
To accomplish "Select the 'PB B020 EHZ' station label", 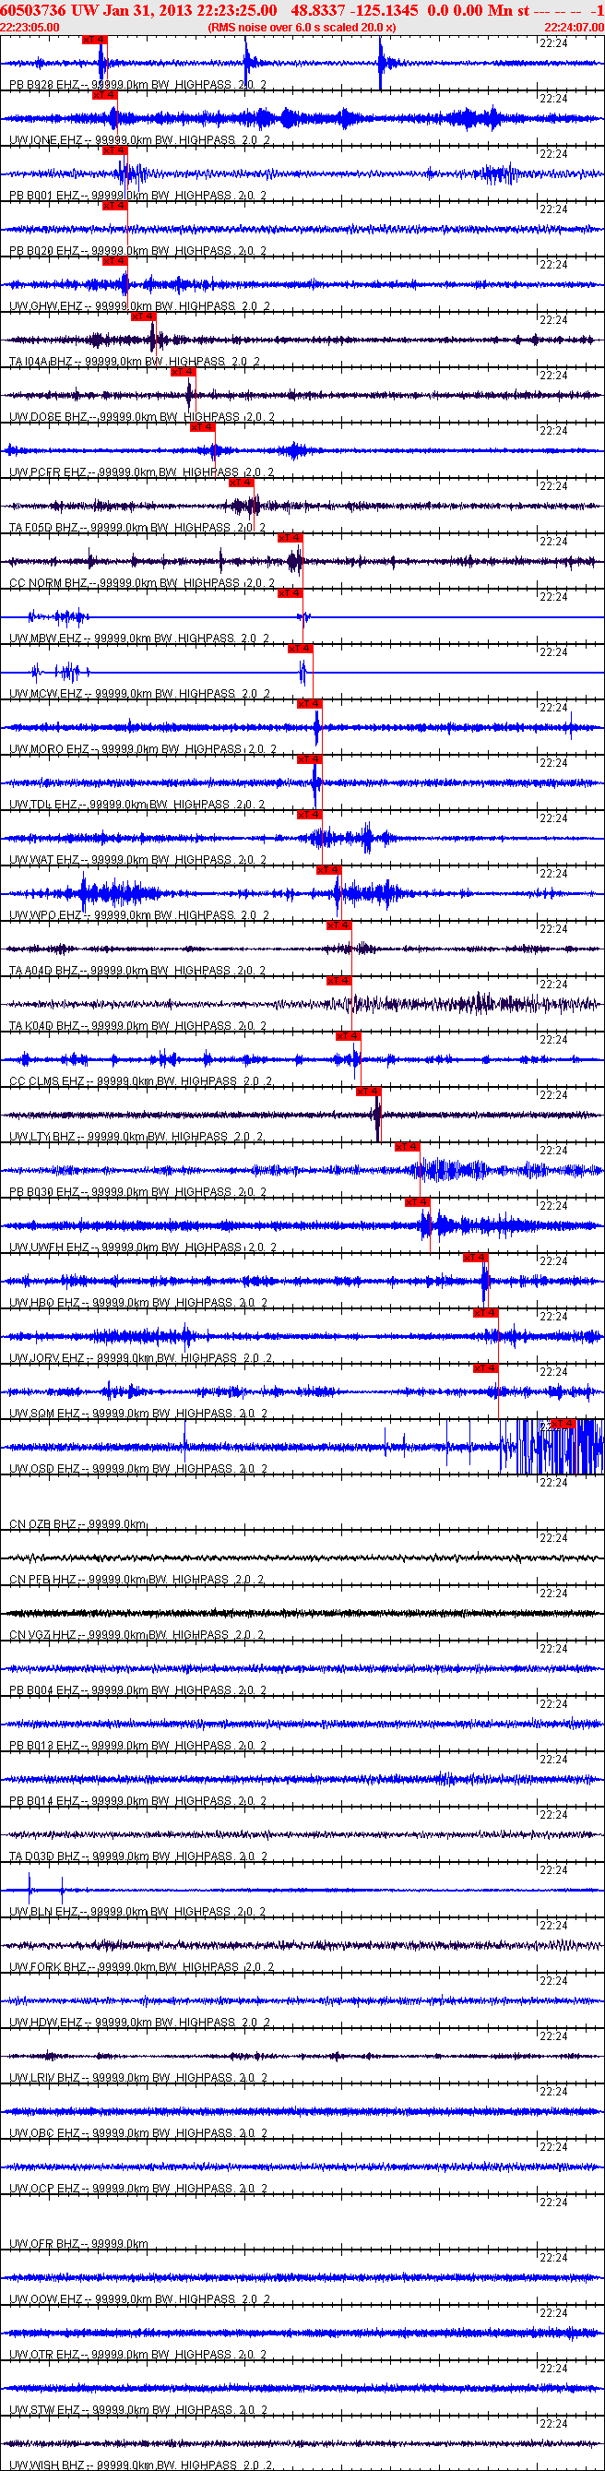I will 45,251.
